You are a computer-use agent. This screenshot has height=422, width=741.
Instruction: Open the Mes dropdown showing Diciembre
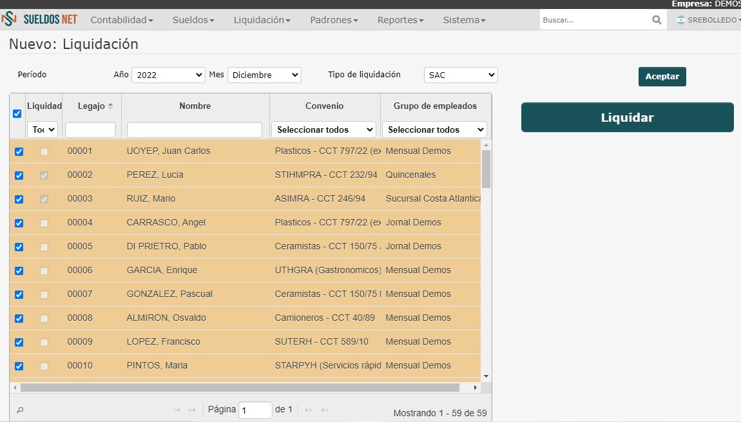(264, 75)
